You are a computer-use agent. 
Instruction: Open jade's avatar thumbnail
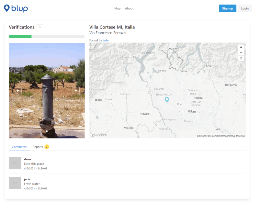(15, 183)
